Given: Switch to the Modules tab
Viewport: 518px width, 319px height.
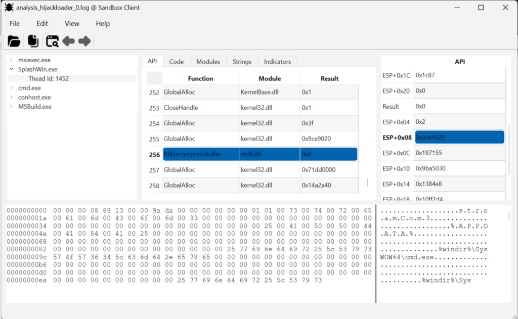Looking at the screenshot, I should coord(208,61).
